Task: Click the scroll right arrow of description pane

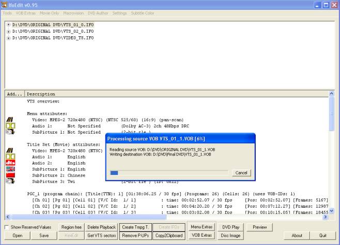Action: tap(326, 217)
